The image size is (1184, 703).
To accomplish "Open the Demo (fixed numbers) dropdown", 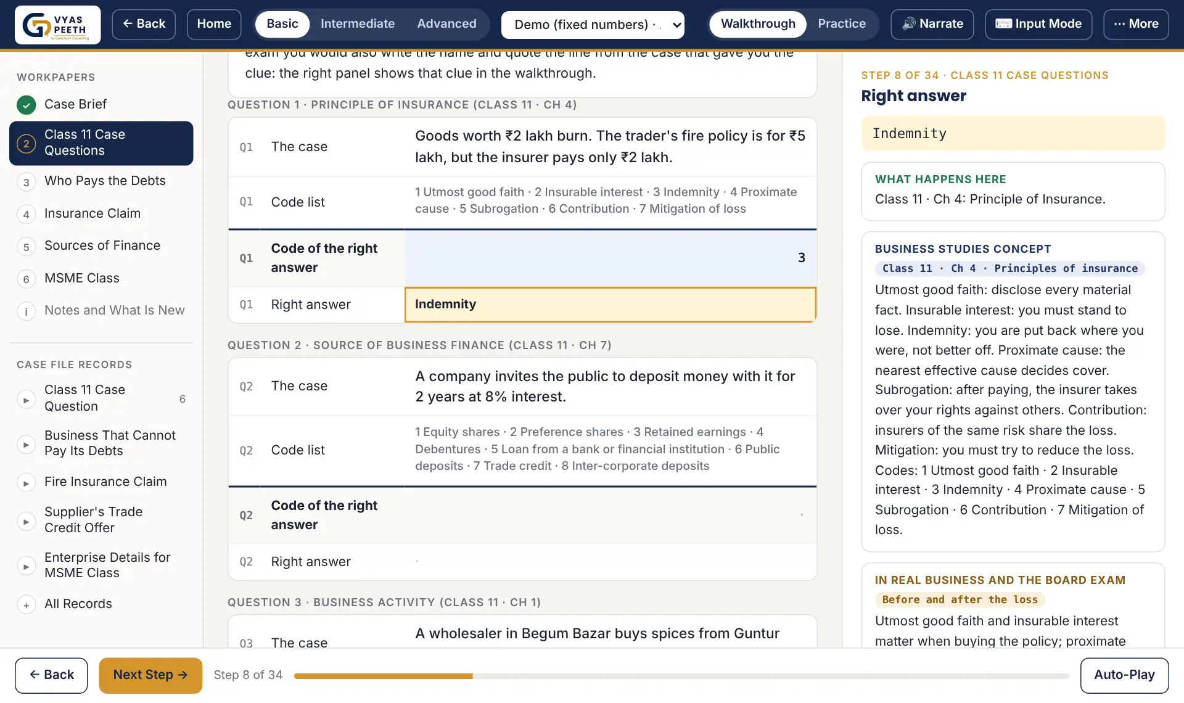I will 593,25.
